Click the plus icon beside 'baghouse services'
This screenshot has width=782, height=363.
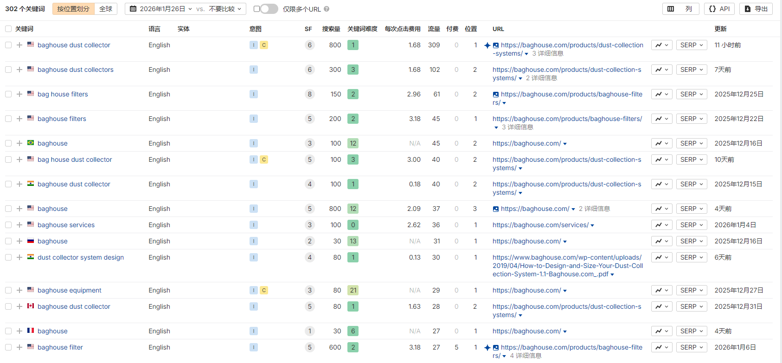(19, 225)
